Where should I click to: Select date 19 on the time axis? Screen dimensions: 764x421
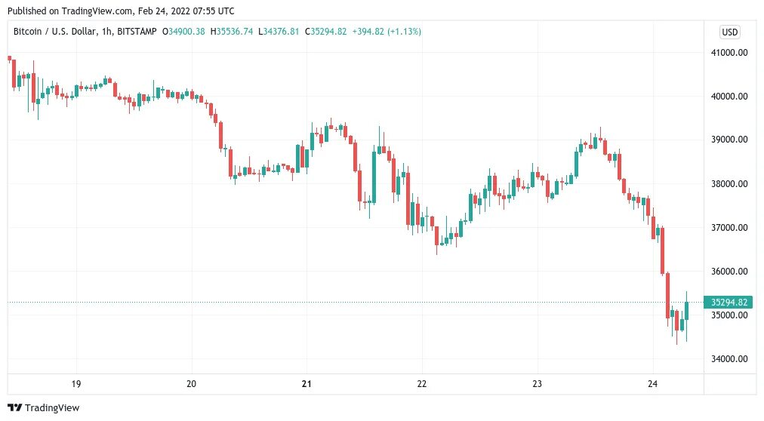click(x=76, y=384)
